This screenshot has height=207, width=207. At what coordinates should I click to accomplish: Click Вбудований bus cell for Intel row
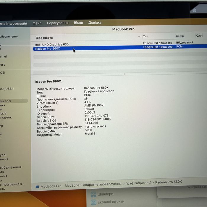(185, 43)
